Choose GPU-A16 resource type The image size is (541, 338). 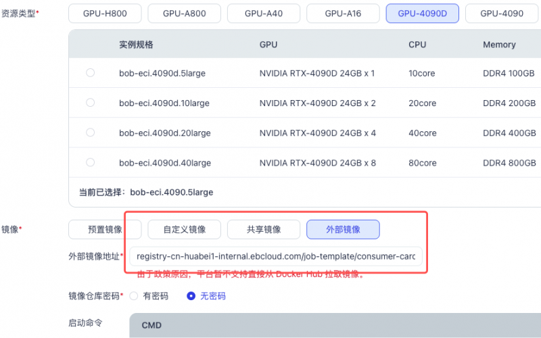343,13
